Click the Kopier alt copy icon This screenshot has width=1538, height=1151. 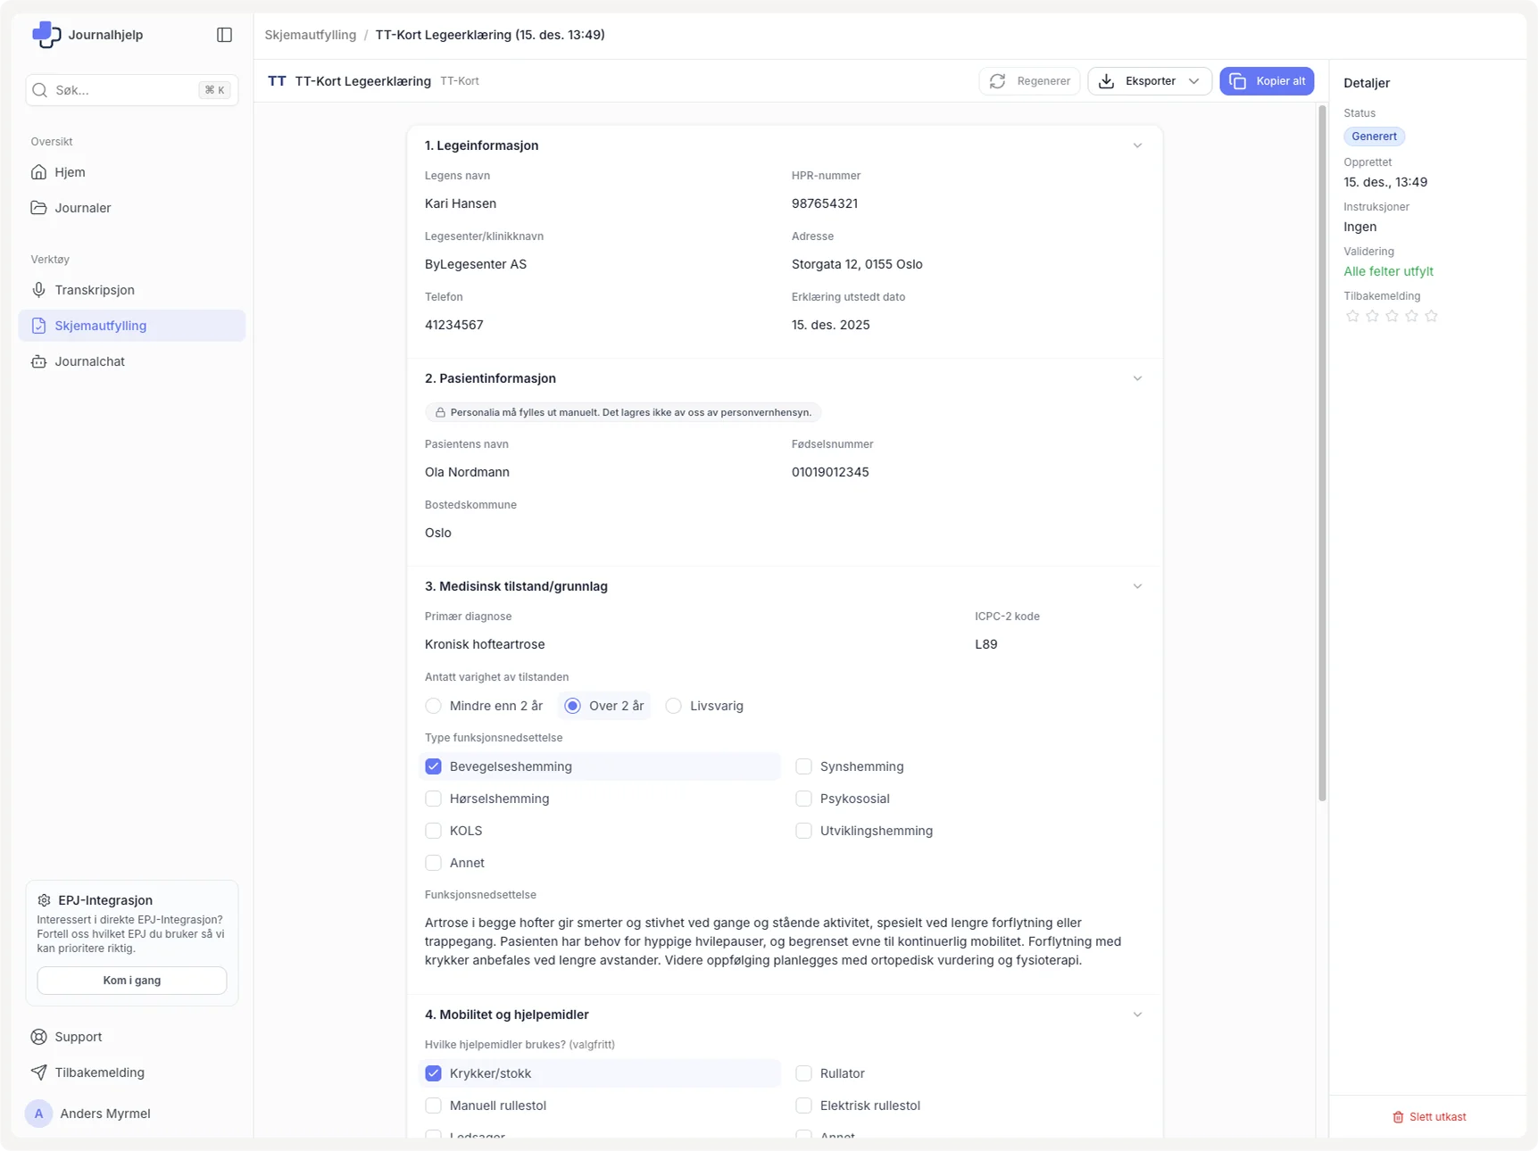1237,81
